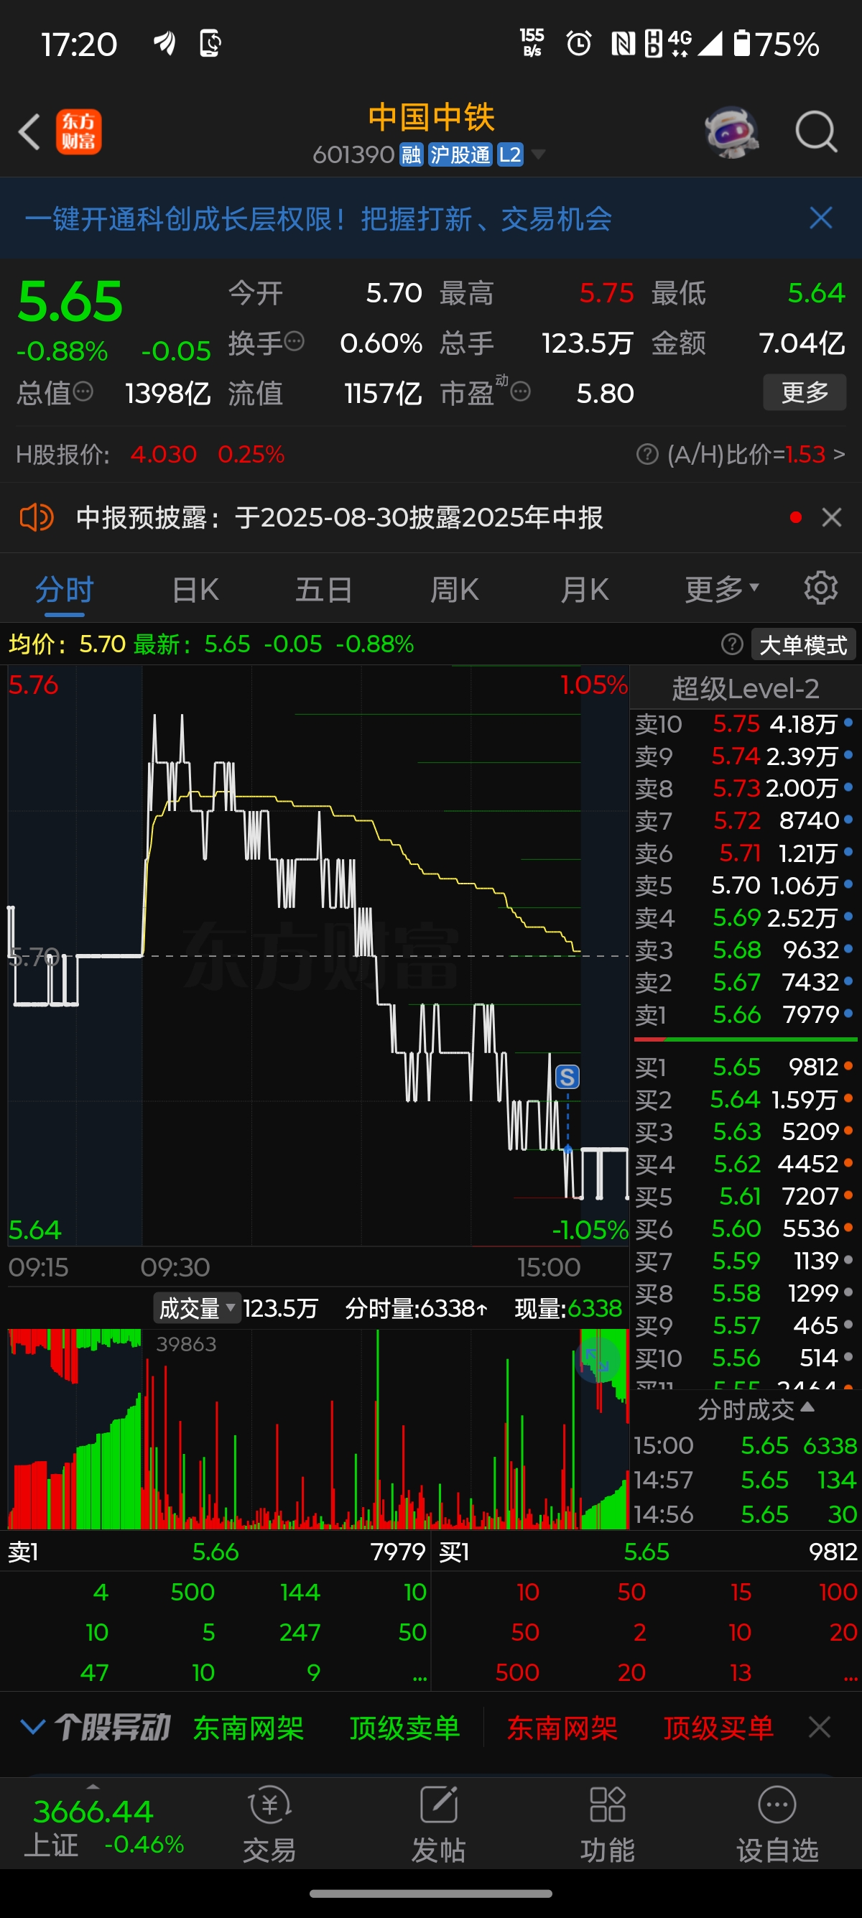Screen dimensions: 862x1918
Task: Tap the 沪股通 badge
Action: pyautogui.click(x=460, y=154)
